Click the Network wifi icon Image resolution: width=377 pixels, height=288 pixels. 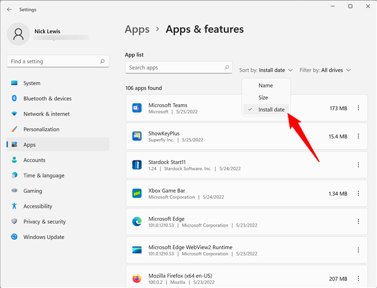click(x=14, y=114)
